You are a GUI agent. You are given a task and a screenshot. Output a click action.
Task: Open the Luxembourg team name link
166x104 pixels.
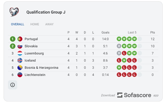click(34, 53)
